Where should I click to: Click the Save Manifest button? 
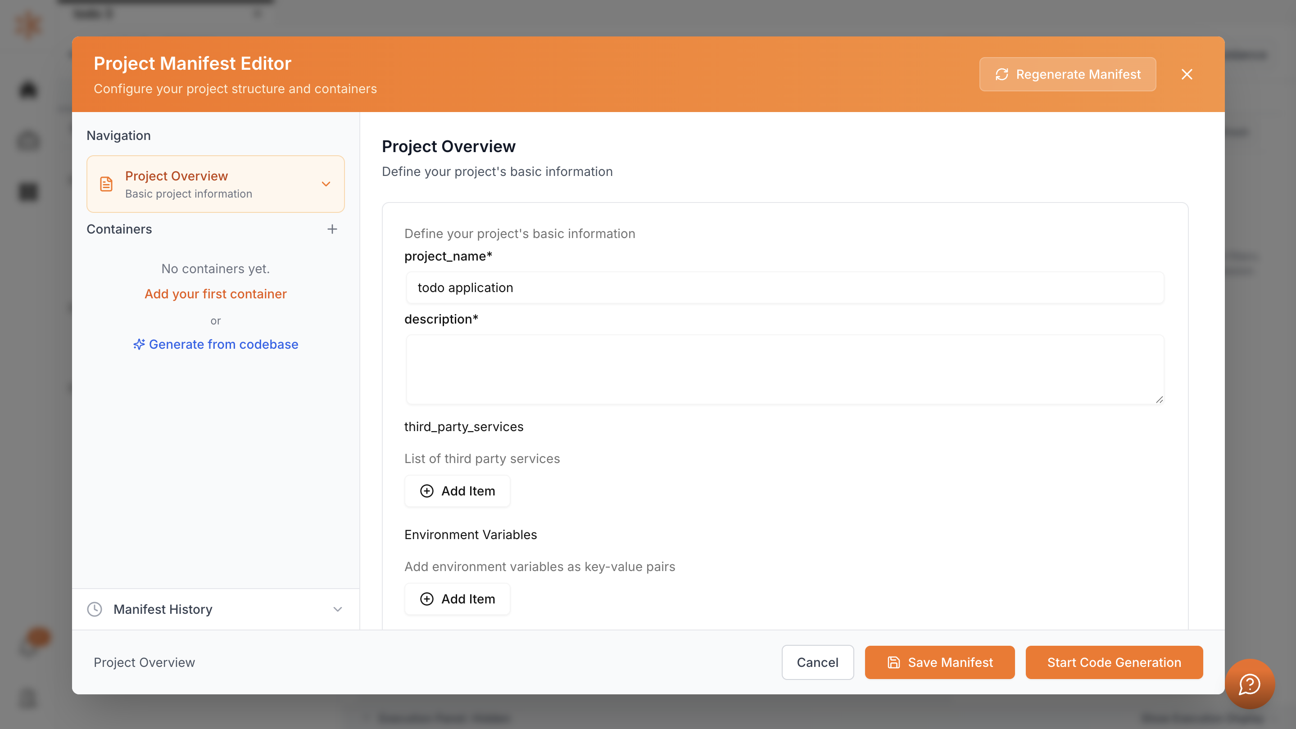(939, 663)
